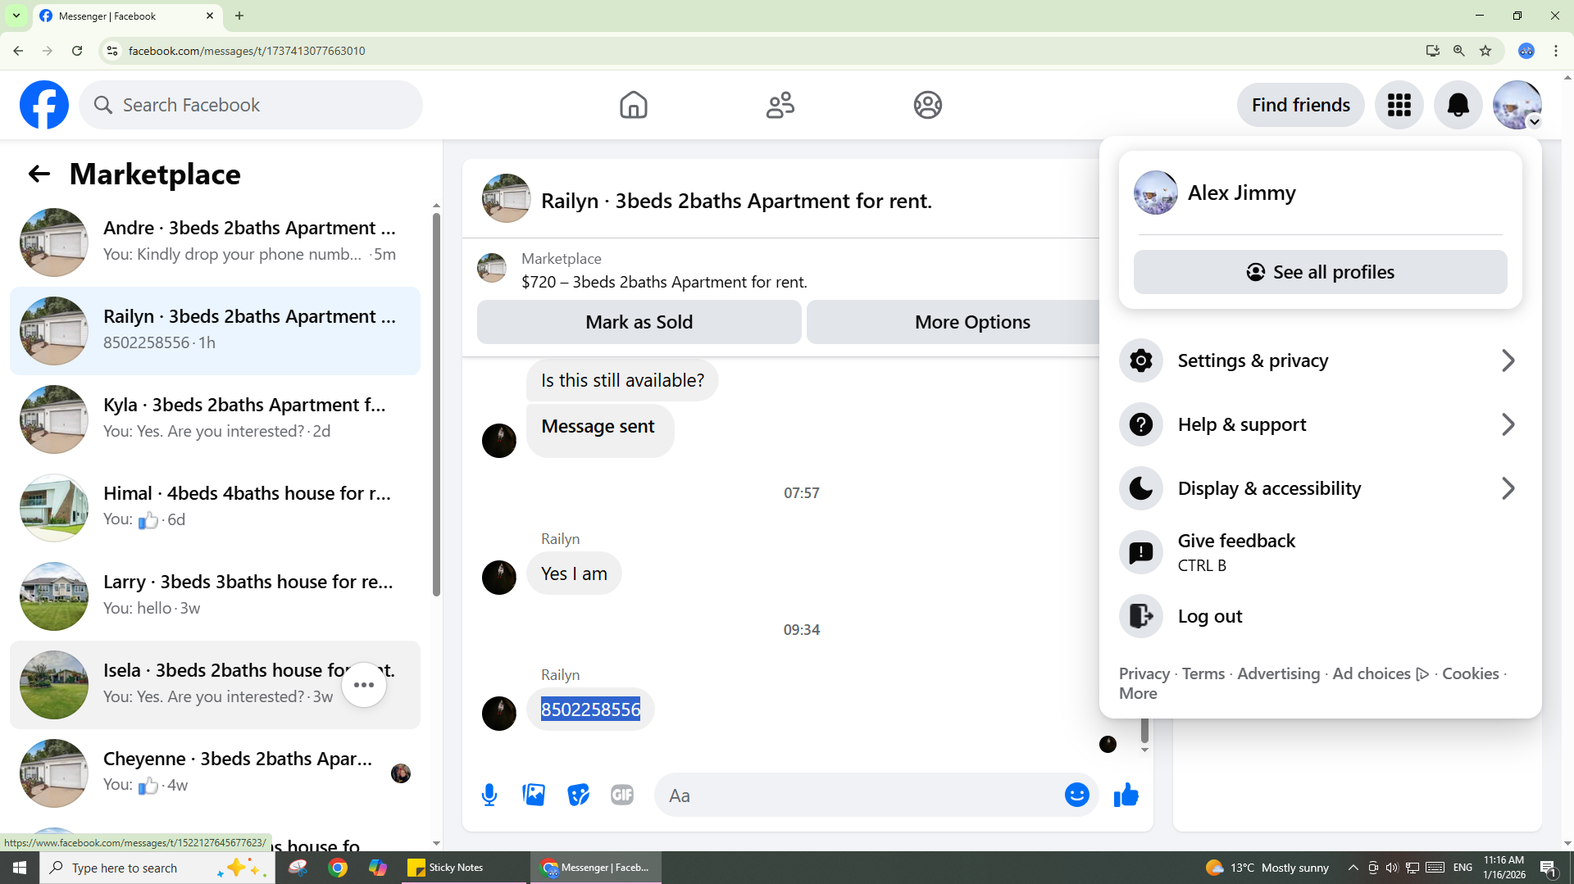Screen dimensions: 1574x884
Task: Click Mark as Sold button
Action: tap(639, 322)
